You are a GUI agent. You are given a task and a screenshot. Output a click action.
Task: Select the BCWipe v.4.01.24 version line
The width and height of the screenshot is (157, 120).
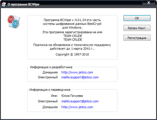tap(72, 20)
